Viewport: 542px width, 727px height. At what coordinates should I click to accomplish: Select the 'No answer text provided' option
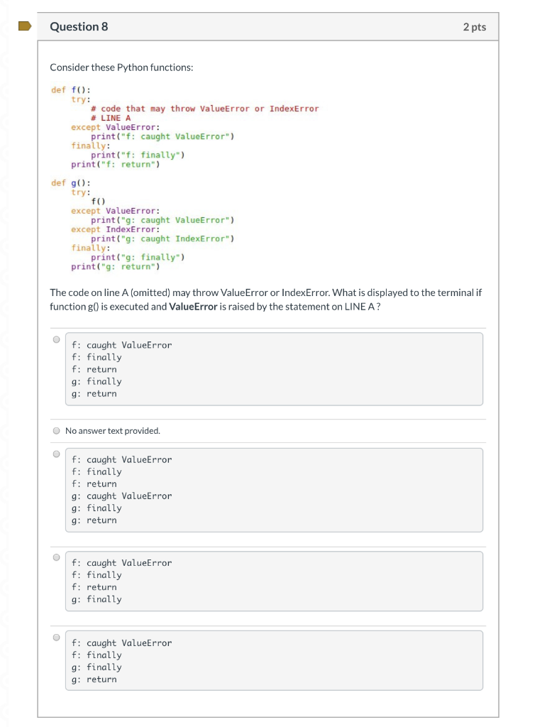tap(57, 430)
